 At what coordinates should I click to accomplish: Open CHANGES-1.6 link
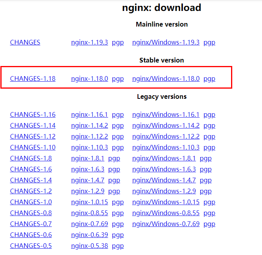31,169
